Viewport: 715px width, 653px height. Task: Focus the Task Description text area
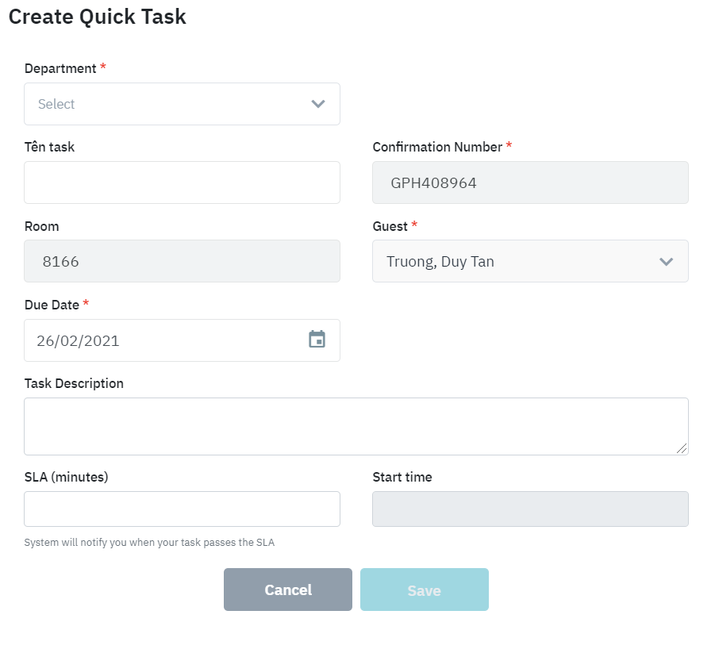[x=356, y=426]
